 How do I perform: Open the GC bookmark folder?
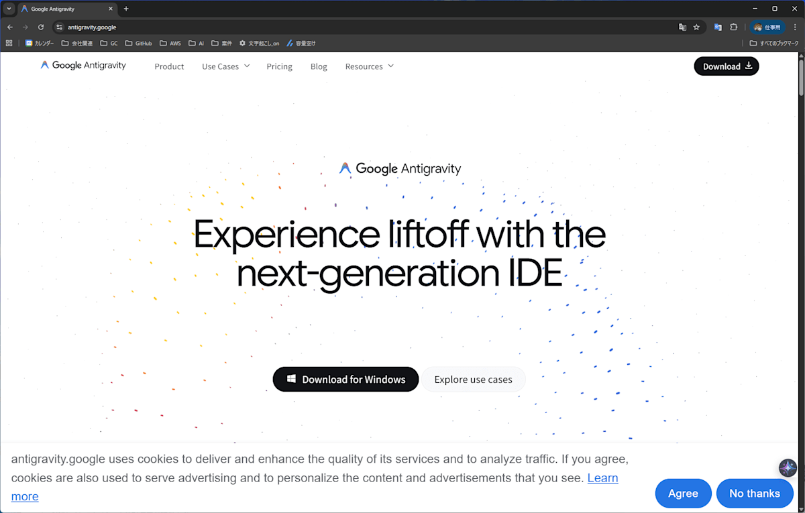tap(109, 43)
